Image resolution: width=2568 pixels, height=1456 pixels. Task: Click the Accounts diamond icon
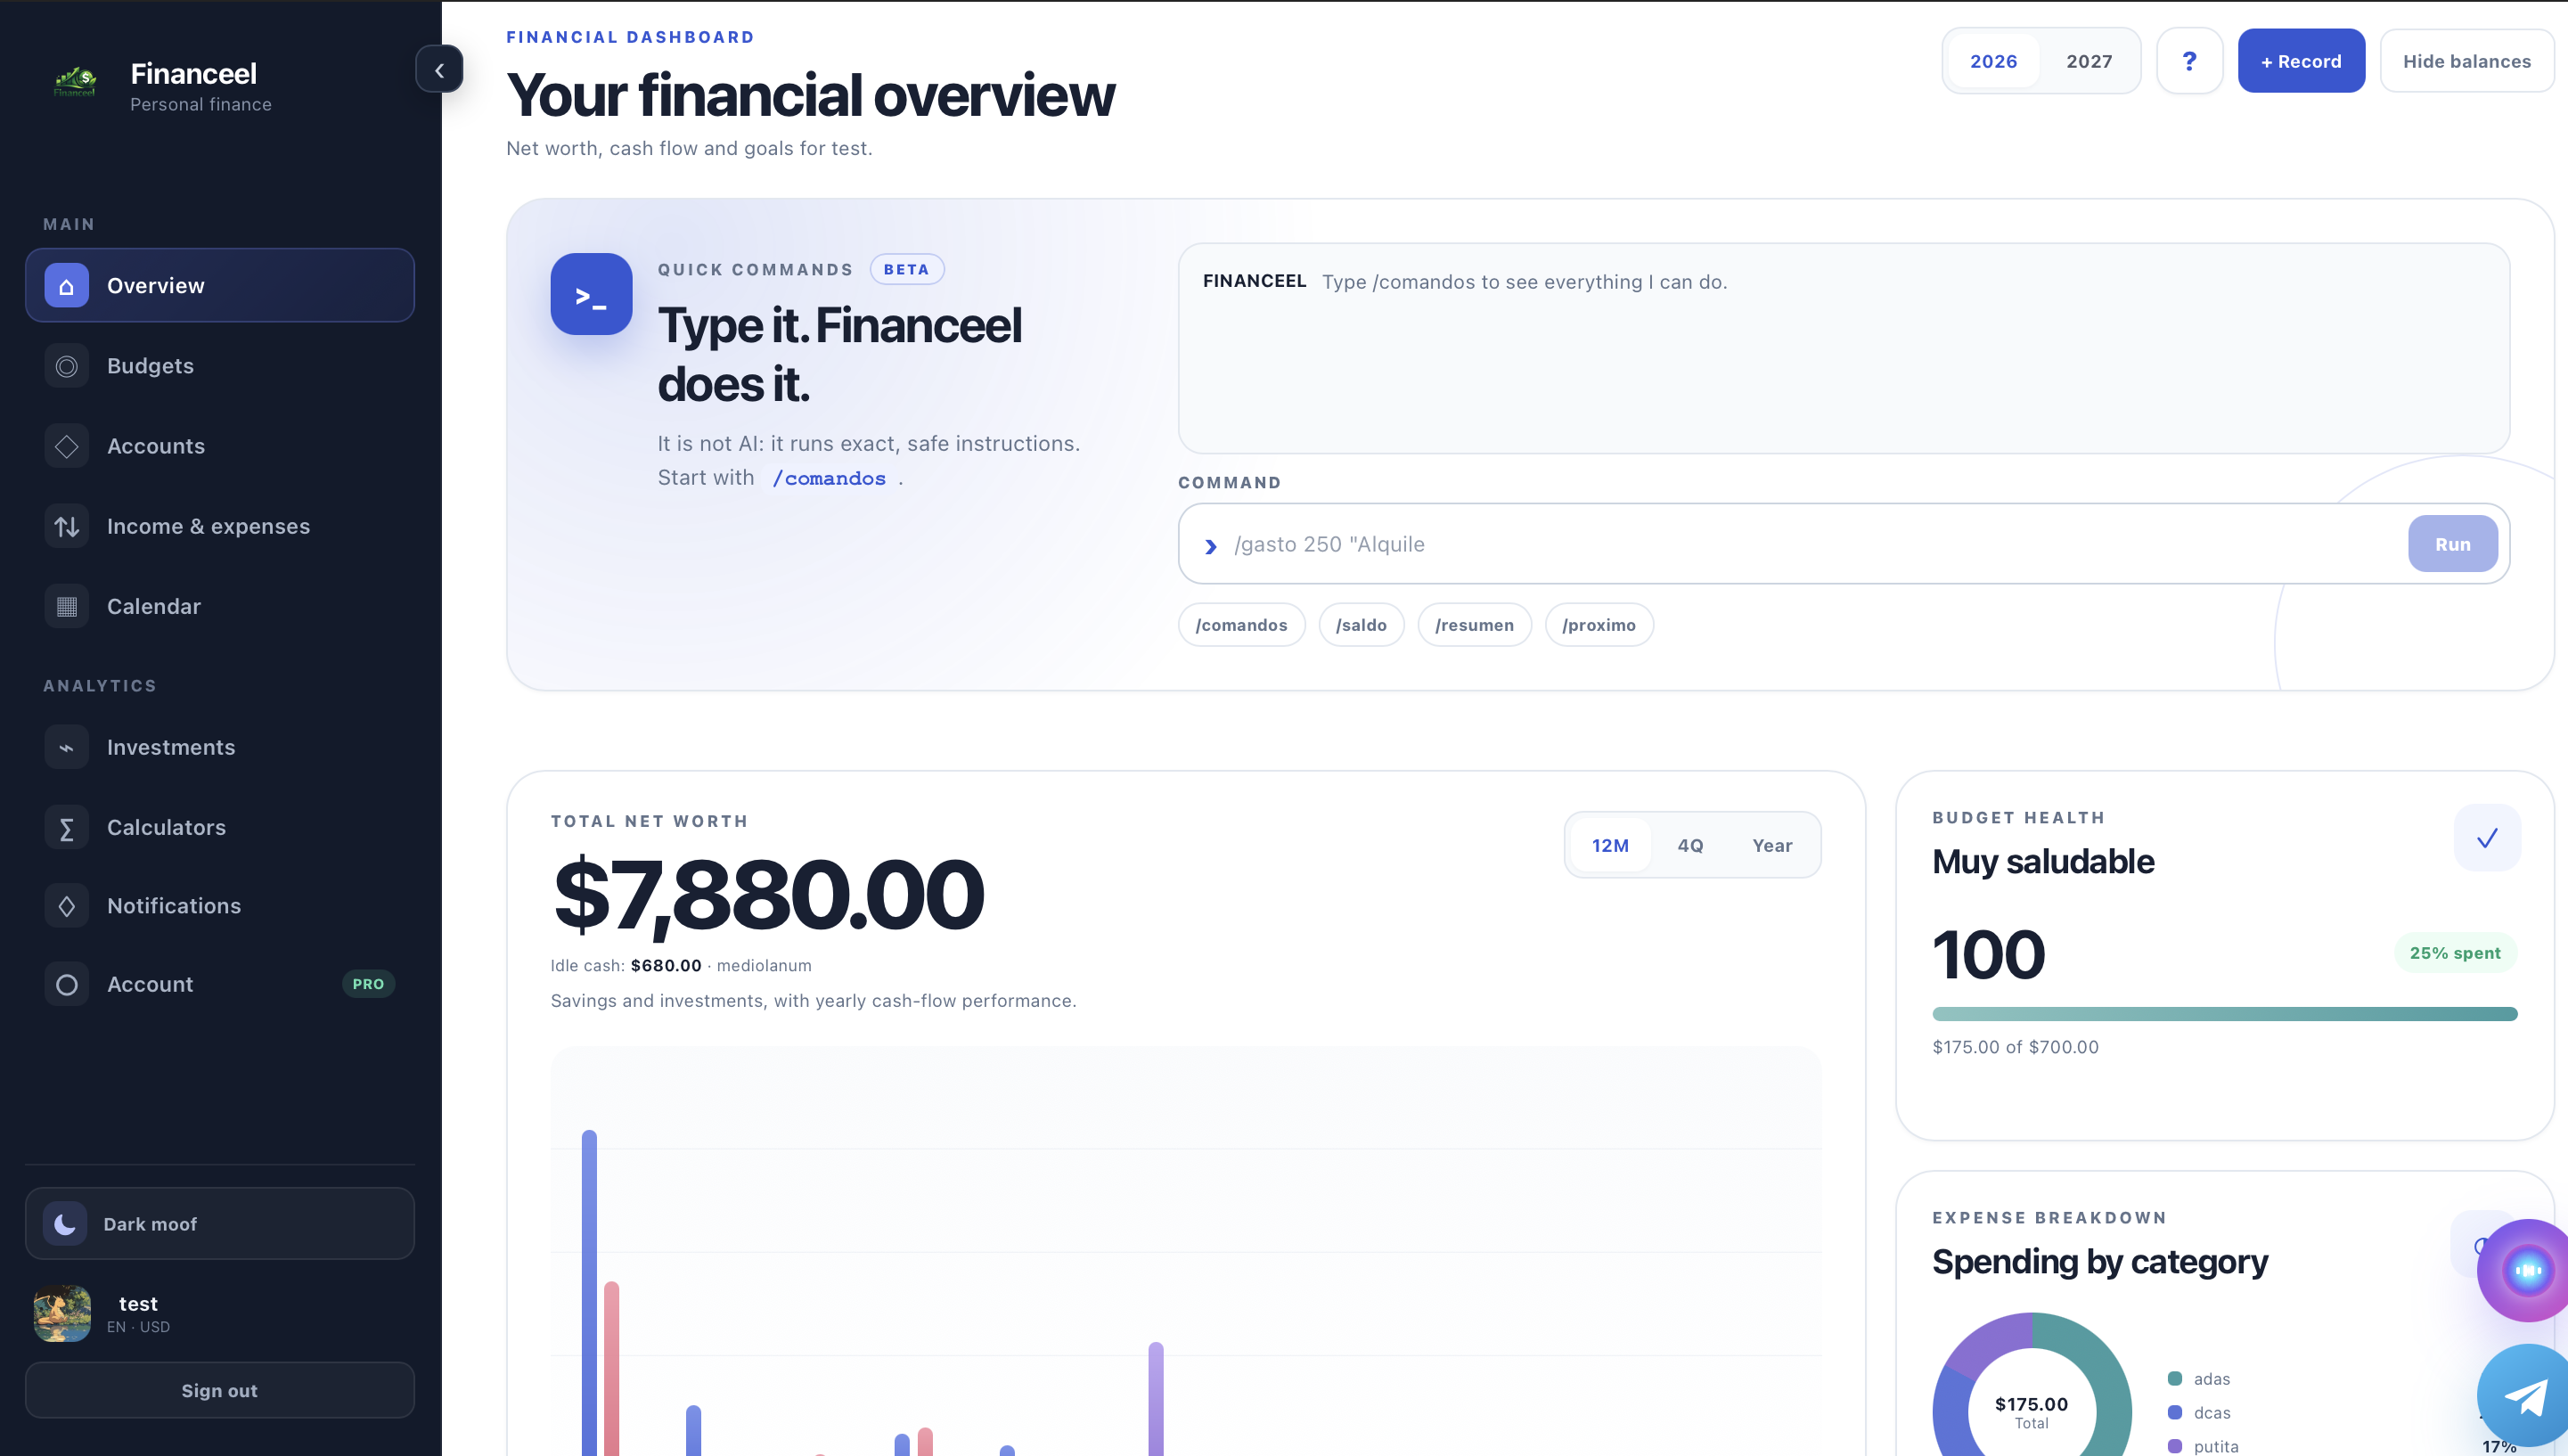(67, 446)
